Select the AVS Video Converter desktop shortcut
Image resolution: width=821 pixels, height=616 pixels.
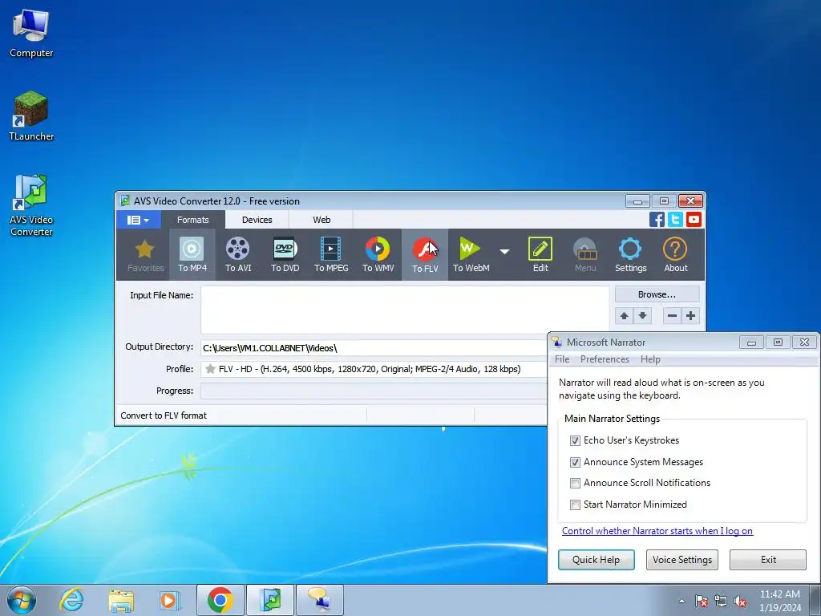(31, 205)
